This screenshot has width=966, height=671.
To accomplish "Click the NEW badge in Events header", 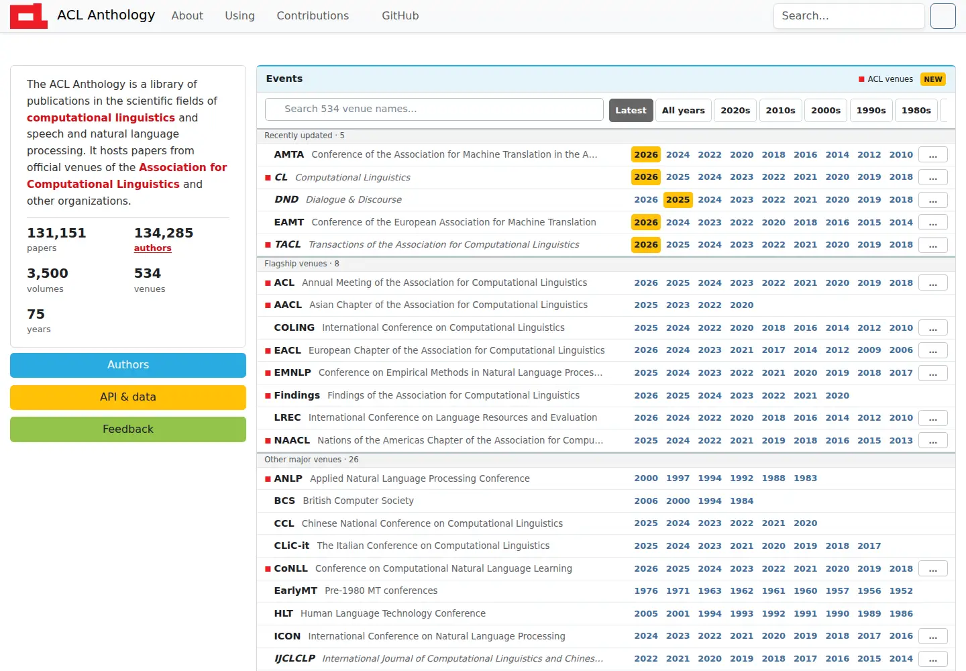I will coord(932,79).
